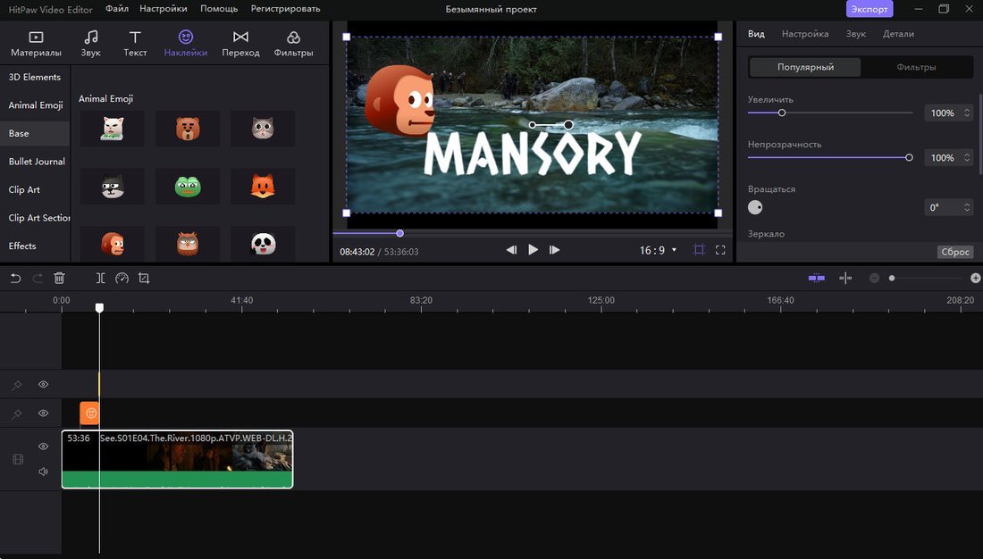Open the Фильтры filters tab
Image resolution: width=983 pixels, height=559 pixels.
point(293,44)
